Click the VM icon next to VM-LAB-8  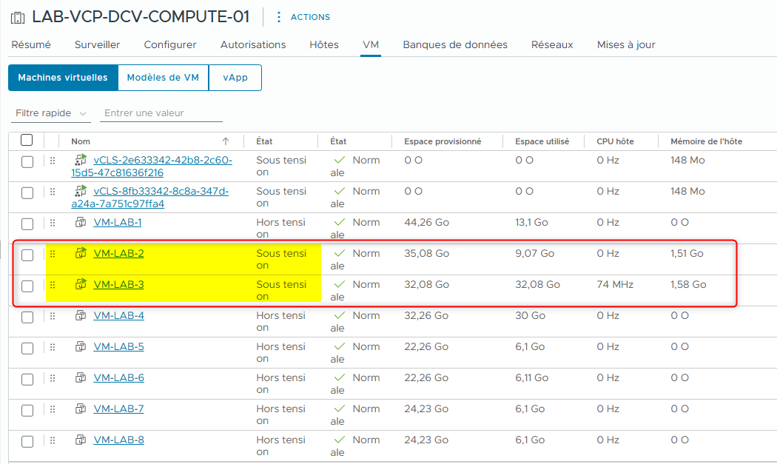pos(81,440)
